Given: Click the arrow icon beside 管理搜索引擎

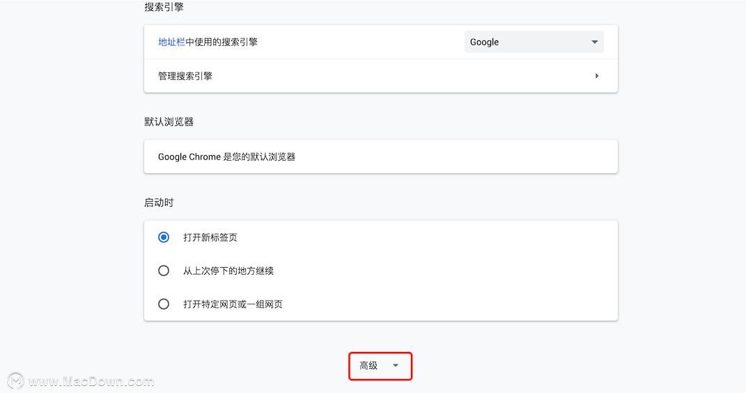Looking at the screenshot, I should (x=597, y=76).
